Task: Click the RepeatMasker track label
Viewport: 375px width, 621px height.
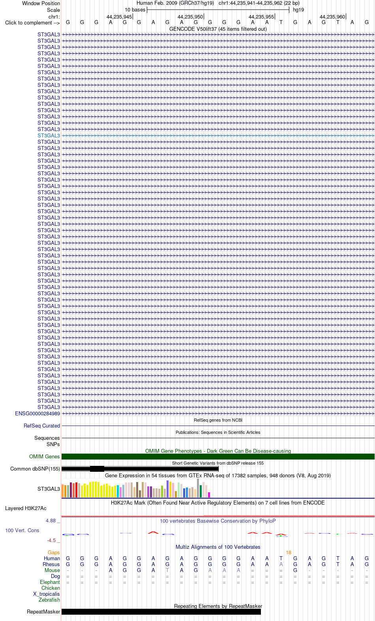Action: tap(43, 612)
